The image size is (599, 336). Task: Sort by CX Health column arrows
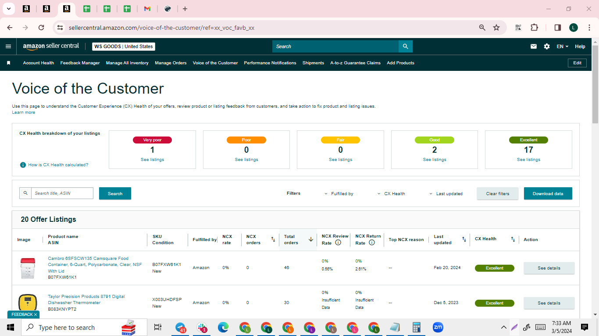coord(513,239)
